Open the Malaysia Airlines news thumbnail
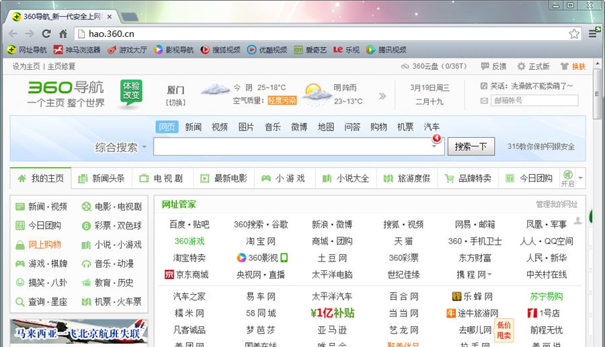Screen dimensions: 605x347 (79, 332)
